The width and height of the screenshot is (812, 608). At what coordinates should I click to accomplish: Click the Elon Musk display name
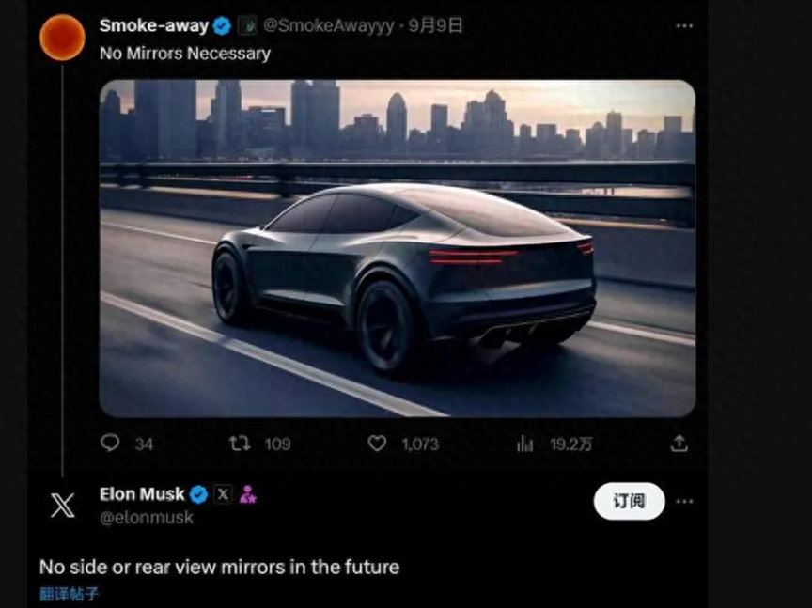click(x=142, y=494)
